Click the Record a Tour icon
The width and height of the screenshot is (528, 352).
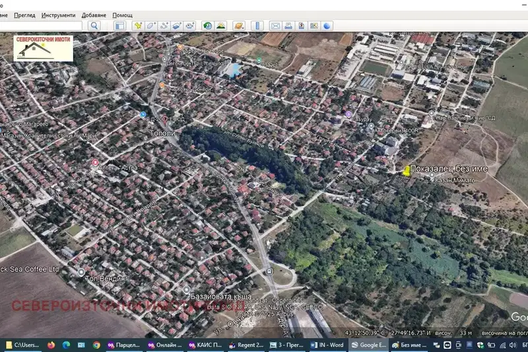click(190, 26)
